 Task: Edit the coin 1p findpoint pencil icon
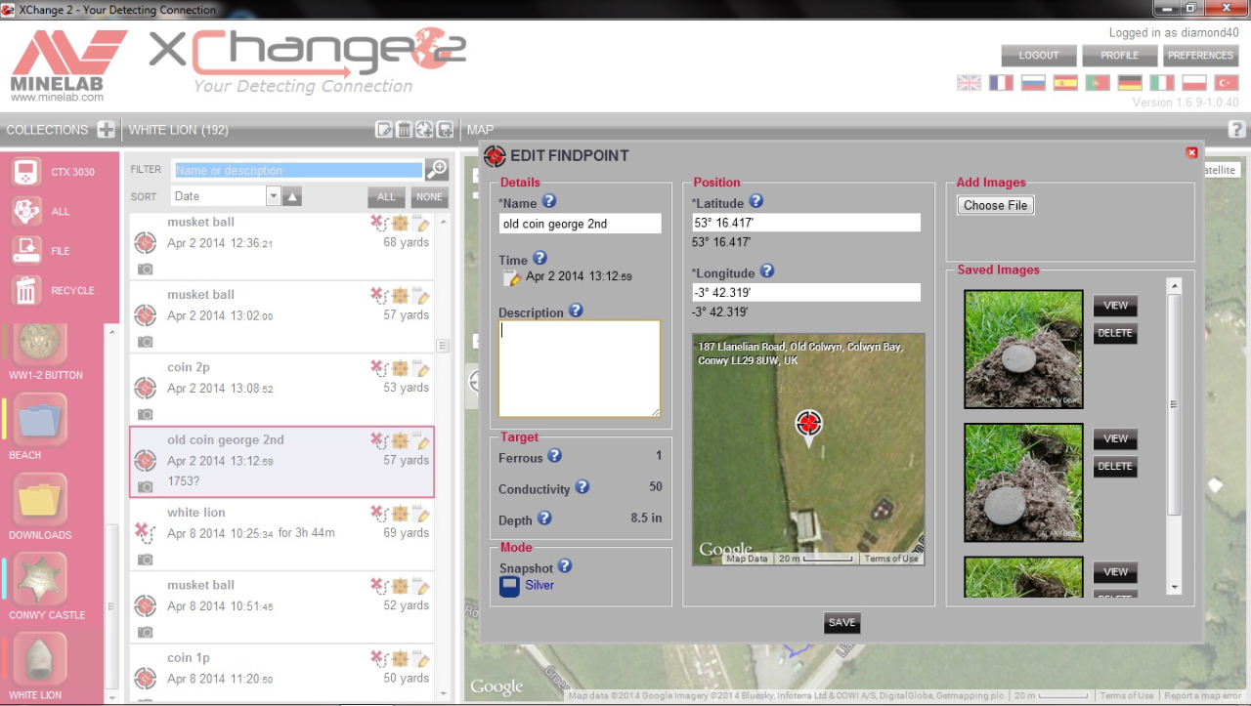coord(422,659)
